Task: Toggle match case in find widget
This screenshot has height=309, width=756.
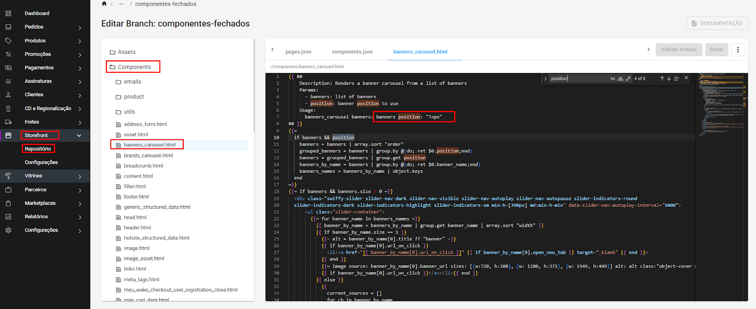Action: coord(612,78)
